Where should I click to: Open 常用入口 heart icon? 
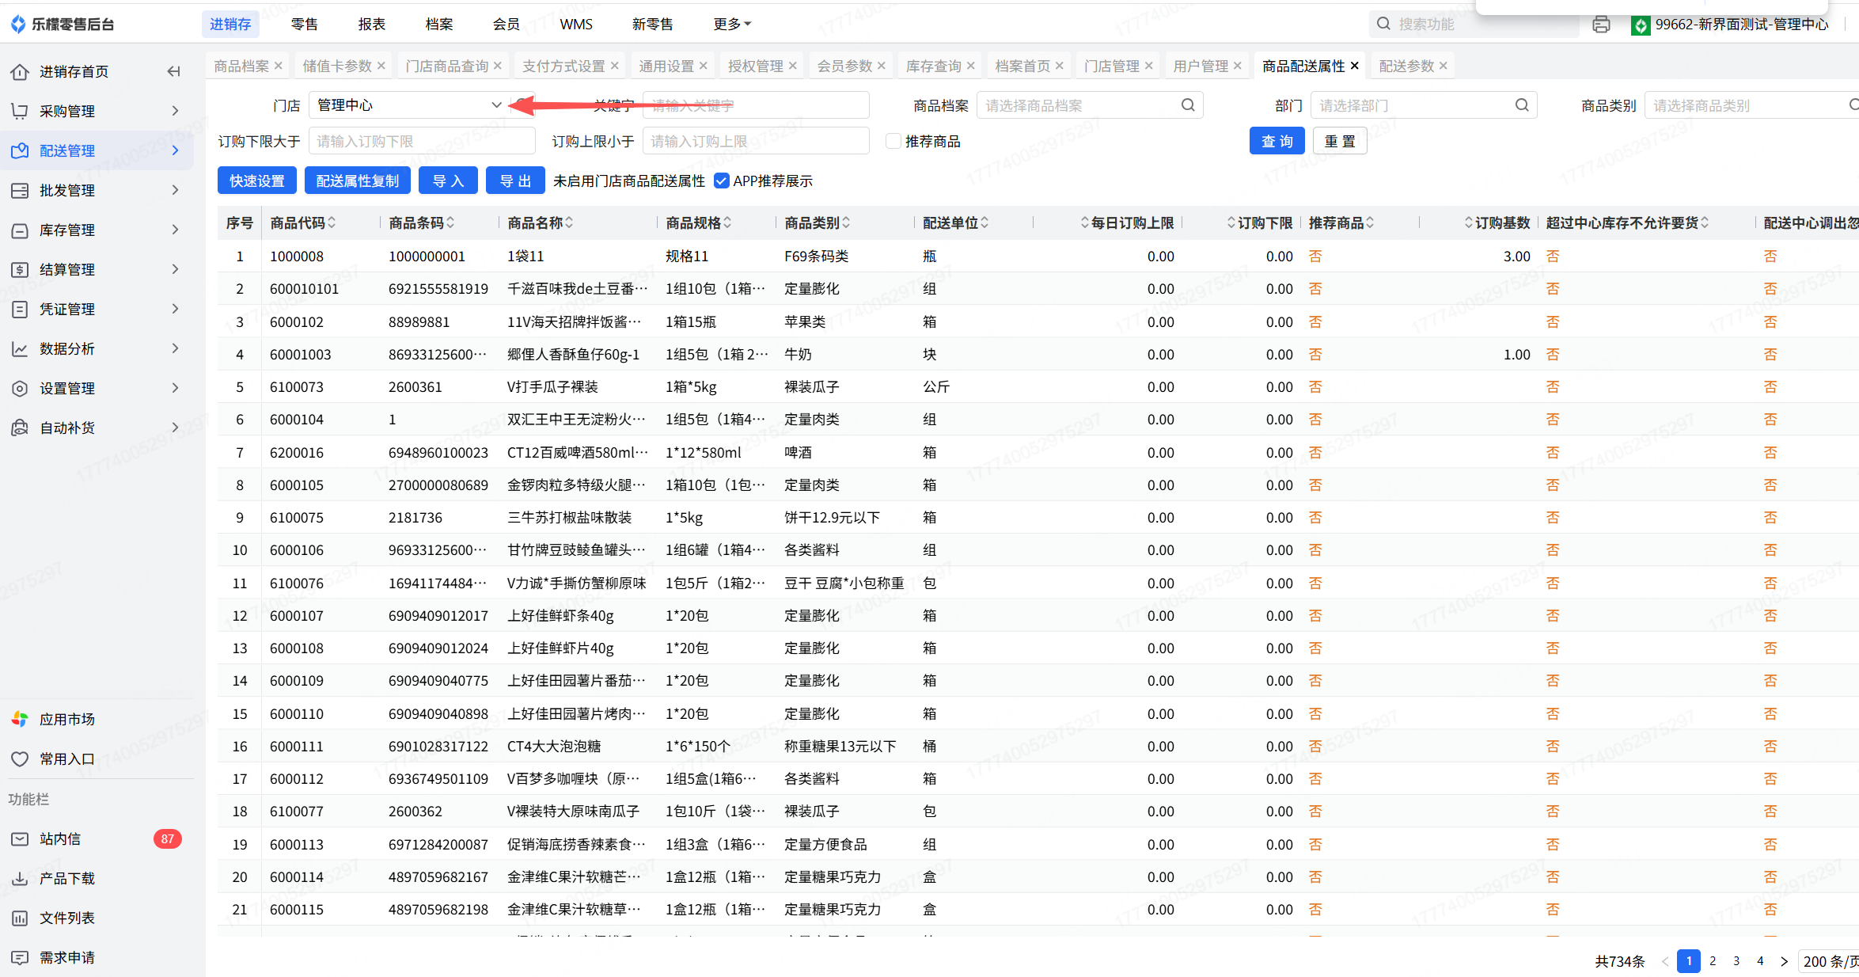pos(20,758)
